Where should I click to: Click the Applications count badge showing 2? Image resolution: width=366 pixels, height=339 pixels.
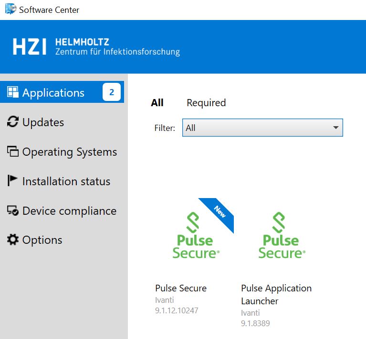click(x=112, y=92)
